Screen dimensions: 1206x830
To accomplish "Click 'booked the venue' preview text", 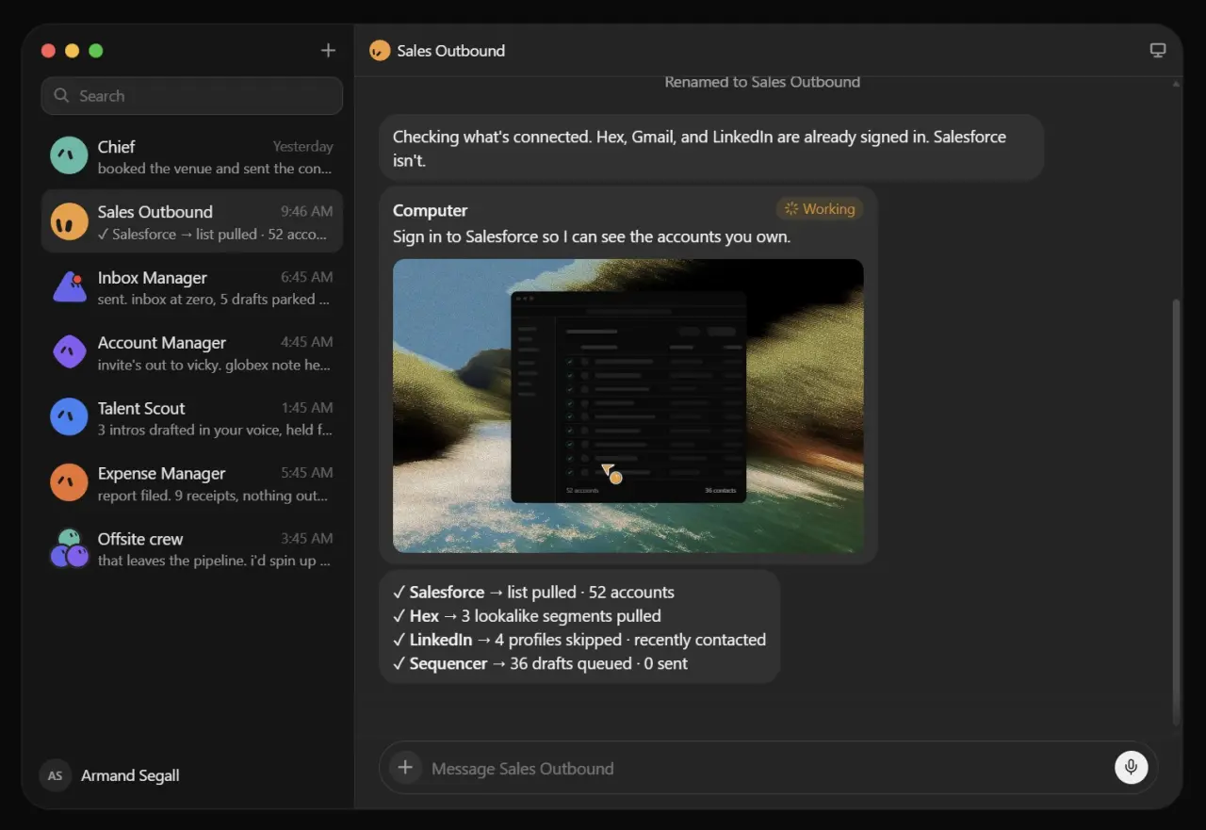I will tap(215, 169).
